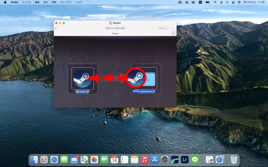Open Disk Utility from the Dock
The image size is (268, 167).
[209, 160]
